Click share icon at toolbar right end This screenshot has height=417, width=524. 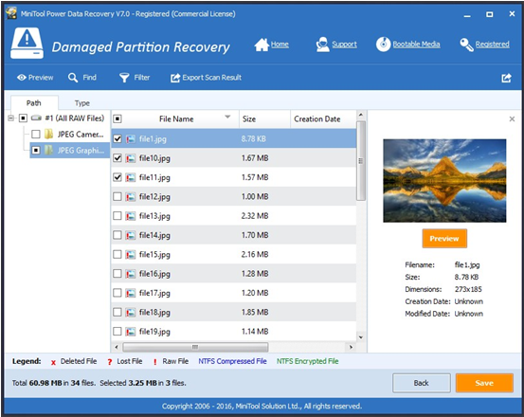pyautogui.click(x=506, y=78)
